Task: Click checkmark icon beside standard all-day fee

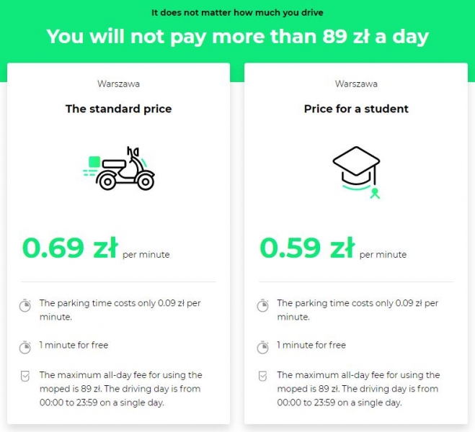Action: pyautogui.click(x=25, y=376)
